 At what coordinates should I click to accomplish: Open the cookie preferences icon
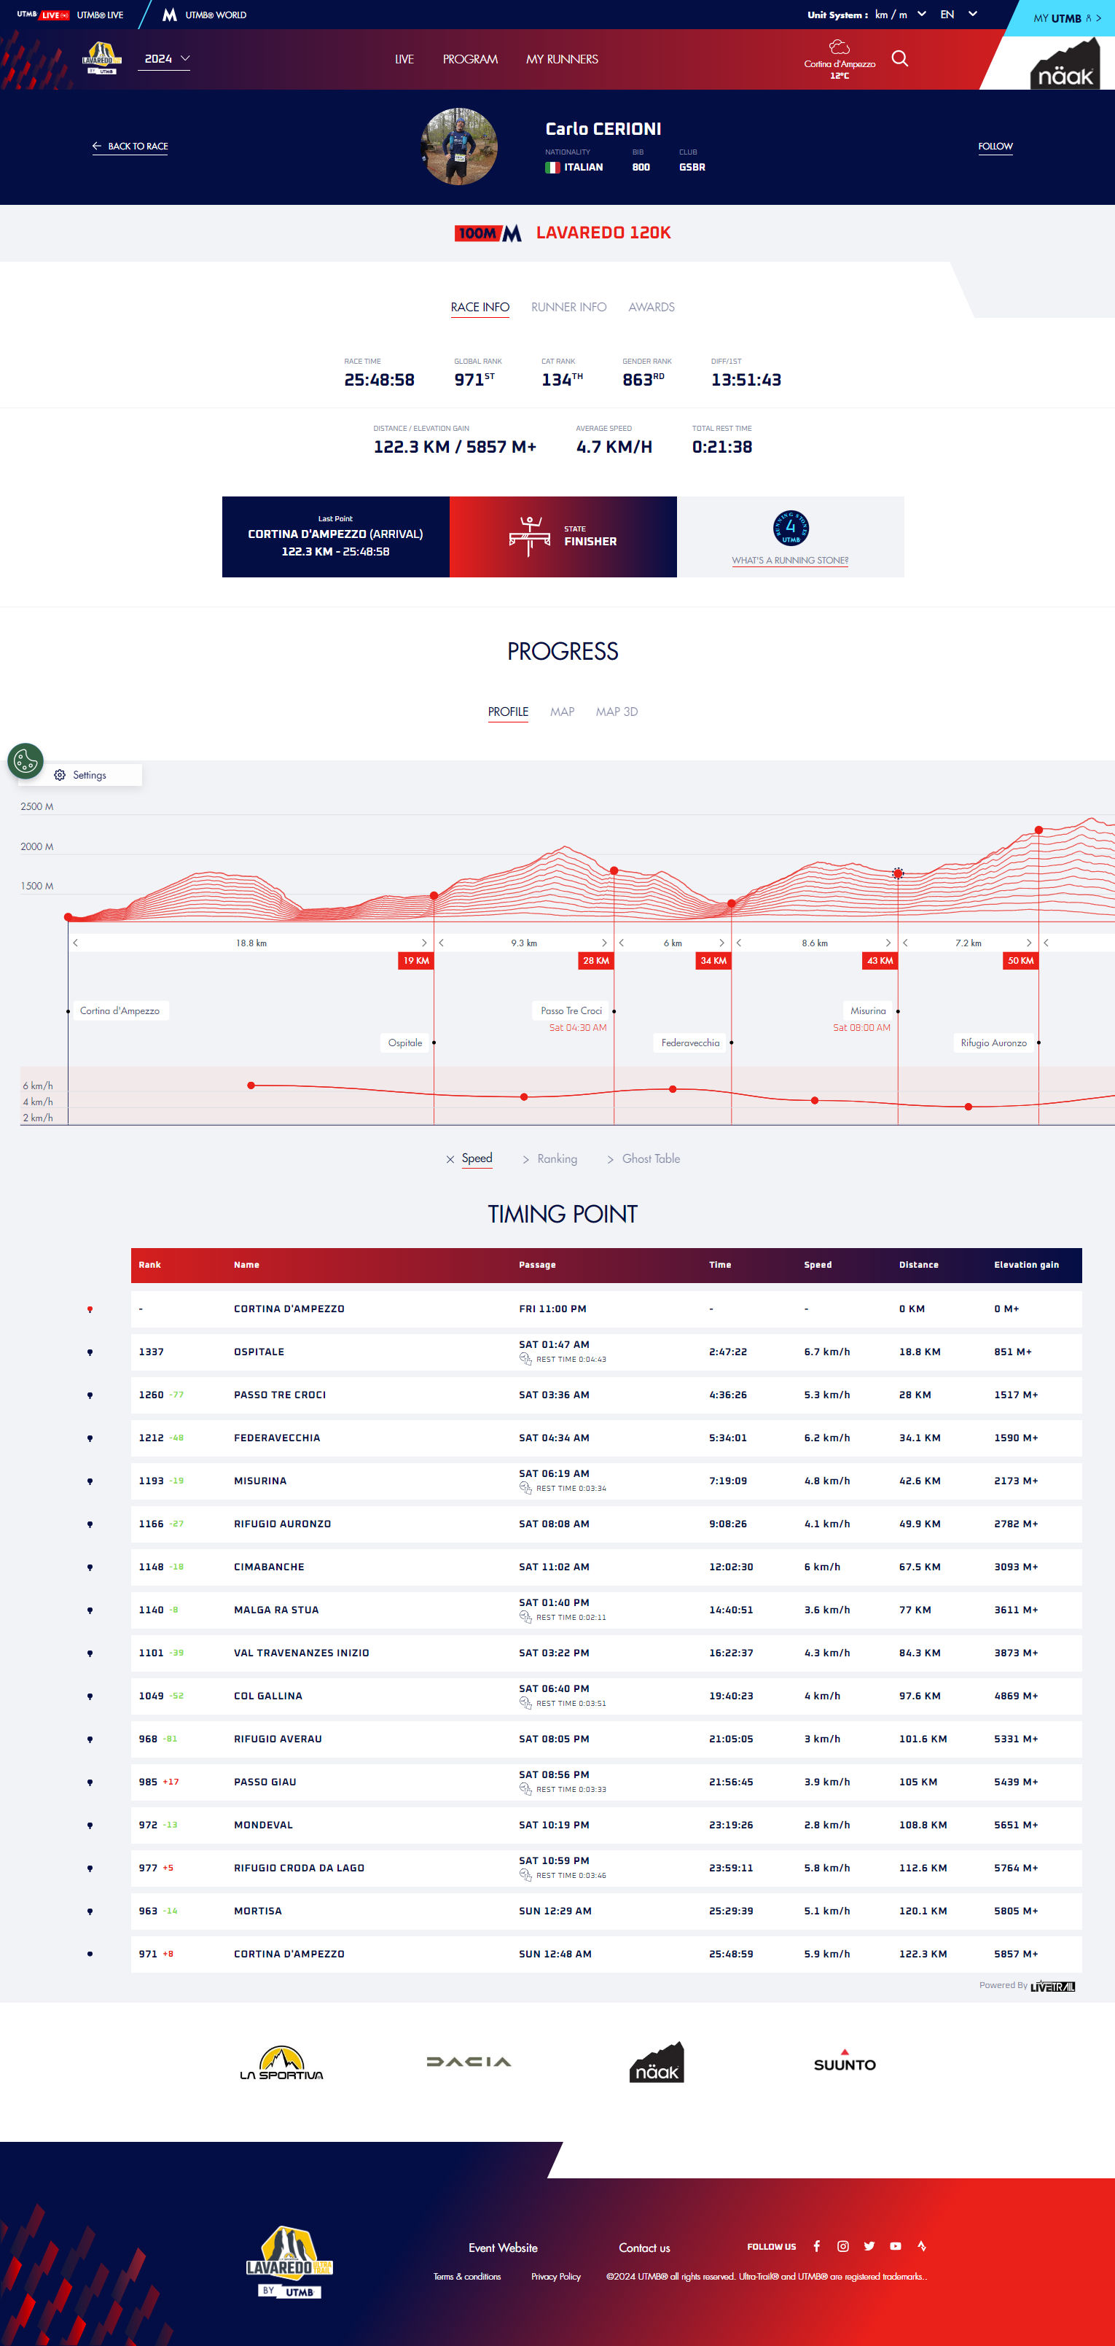(26, 760)
